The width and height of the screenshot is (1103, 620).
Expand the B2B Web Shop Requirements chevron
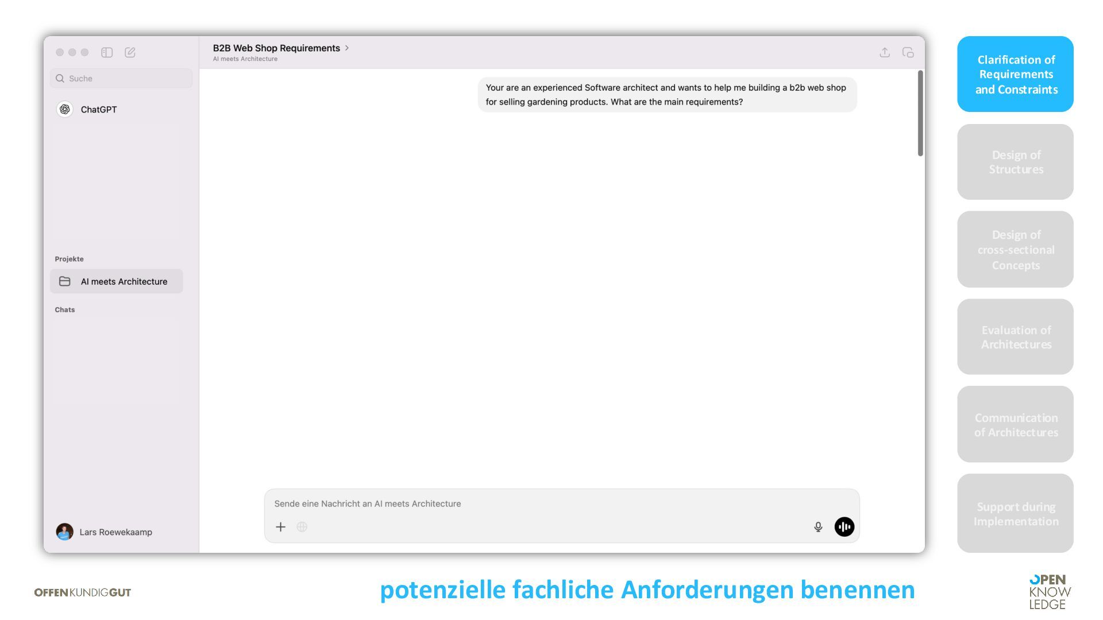(x=347, y=48)
